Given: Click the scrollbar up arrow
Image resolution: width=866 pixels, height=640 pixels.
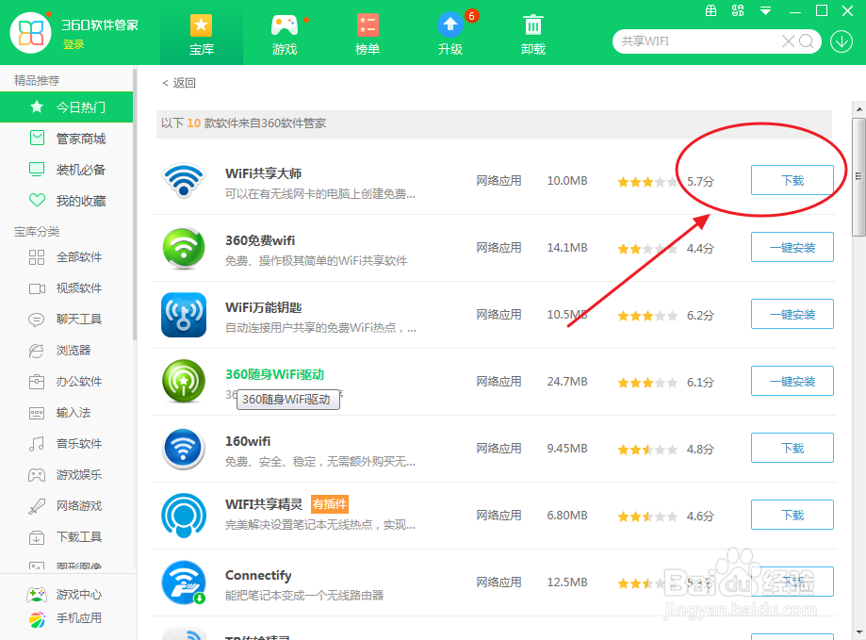Looking at the screenshot, I should 858,109.
